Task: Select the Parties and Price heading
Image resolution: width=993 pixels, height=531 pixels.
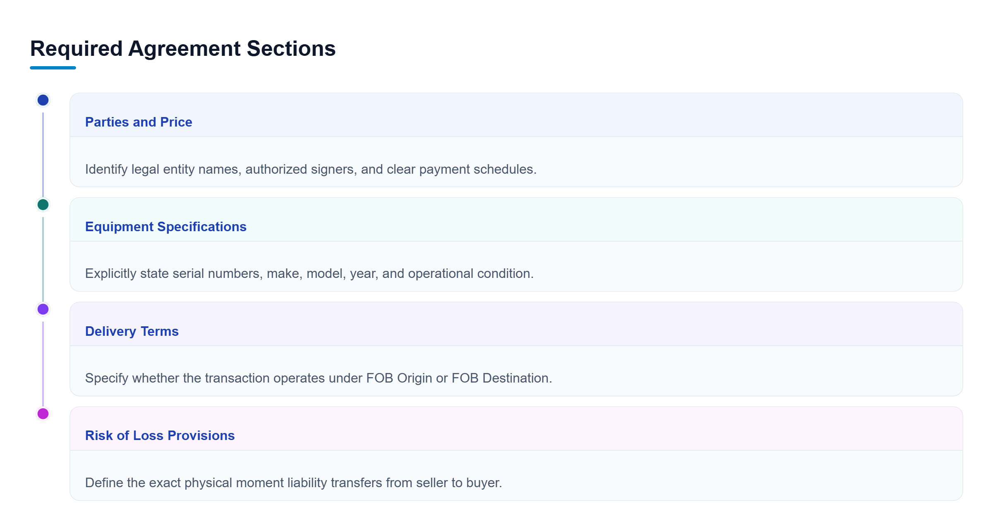Action: coord(139,122)
